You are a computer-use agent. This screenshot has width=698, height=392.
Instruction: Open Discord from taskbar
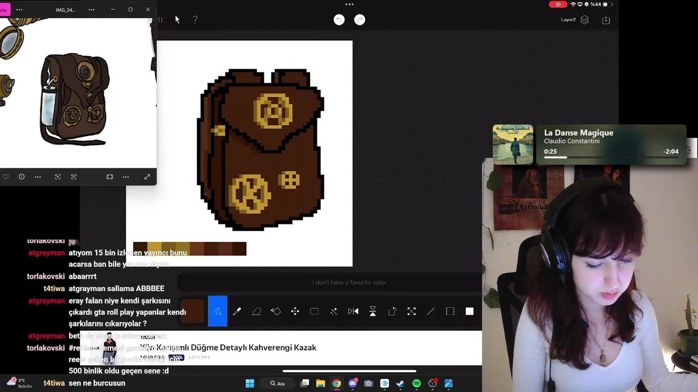352,383
